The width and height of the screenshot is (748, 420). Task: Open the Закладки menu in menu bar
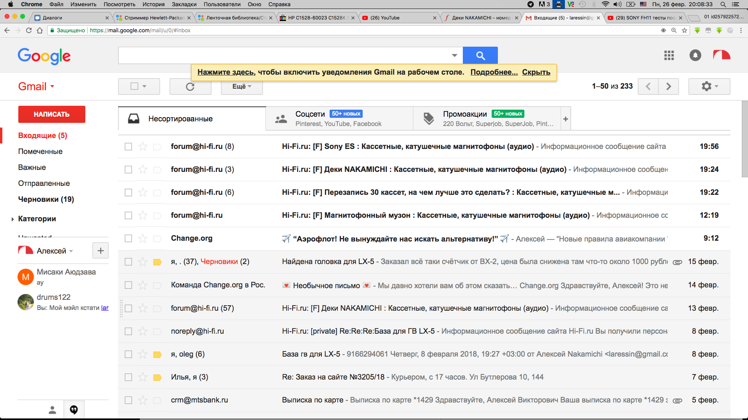[x=184, y=4]
